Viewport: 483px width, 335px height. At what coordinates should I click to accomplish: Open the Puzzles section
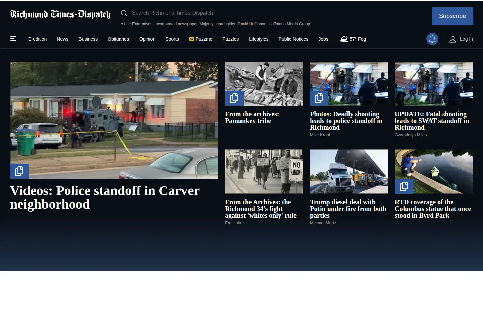[231, 39]
